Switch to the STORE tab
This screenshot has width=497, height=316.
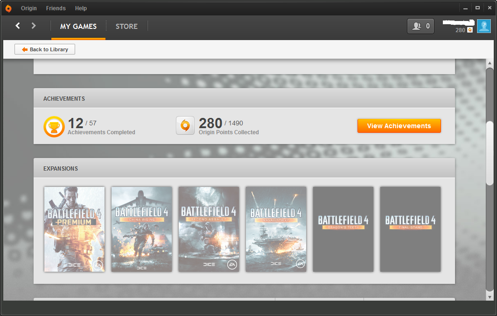pyautogui.click(x=126, y=26)
